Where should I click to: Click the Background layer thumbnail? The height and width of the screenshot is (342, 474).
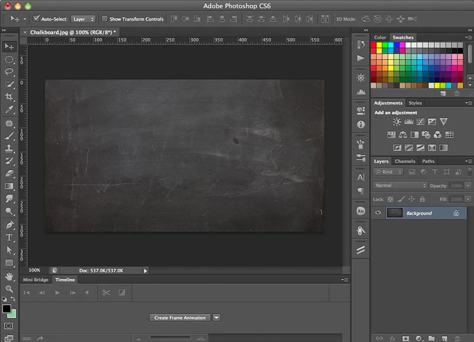(395, 212)
